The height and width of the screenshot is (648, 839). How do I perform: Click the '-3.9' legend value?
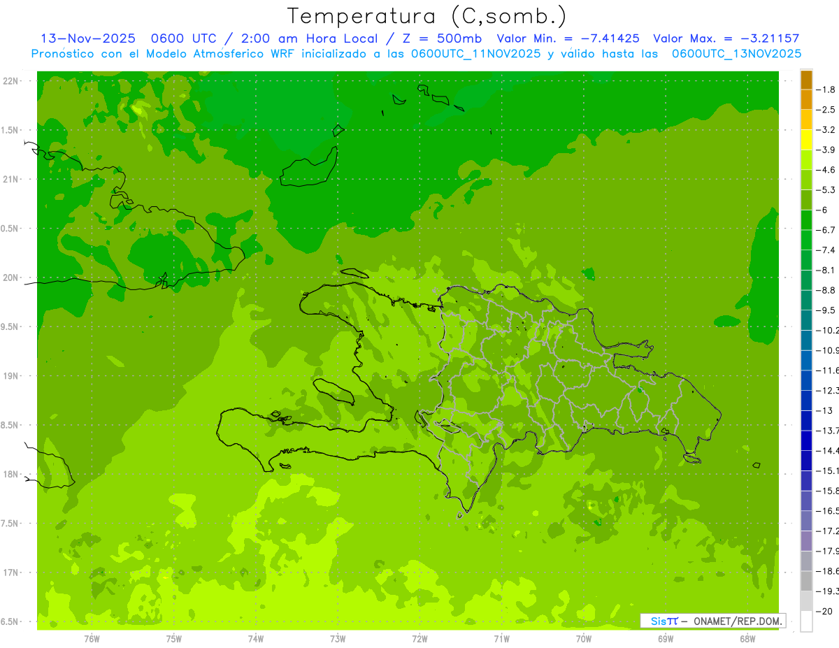point(826,150)
